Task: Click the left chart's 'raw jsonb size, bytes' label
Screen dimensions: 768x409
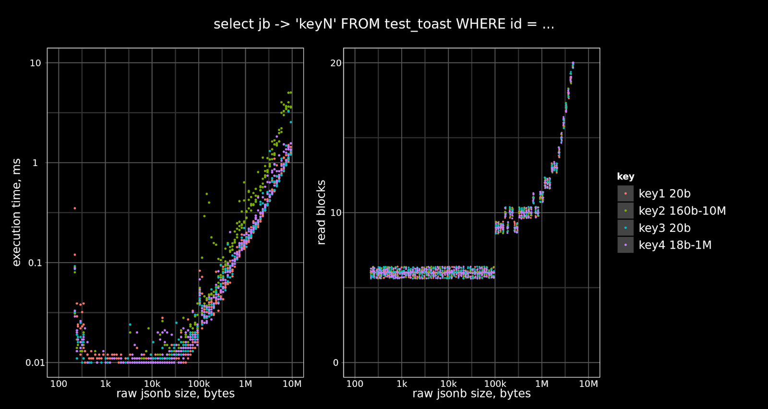Action: click(175, 394)
